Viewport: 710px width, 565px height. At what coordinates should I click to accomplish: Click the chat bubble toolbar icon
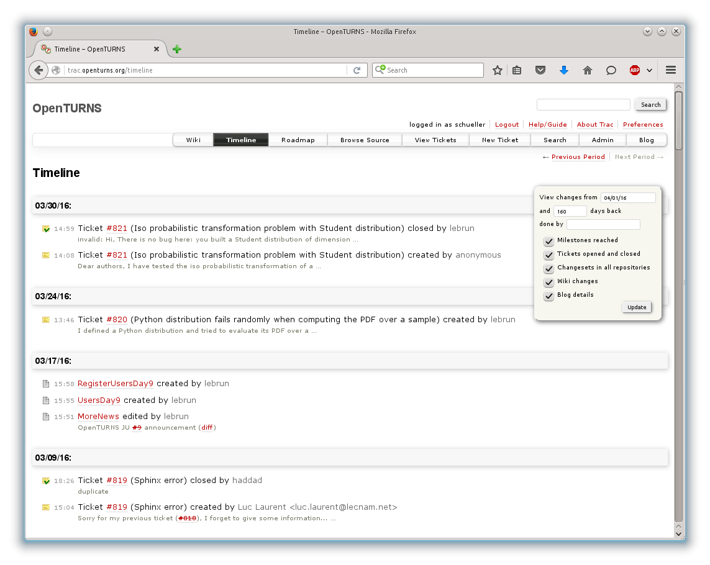[x=611, y=70]
